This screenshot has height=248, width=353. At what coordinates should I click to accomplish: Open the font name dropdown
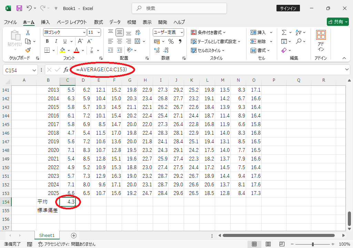(x=84, y=32)
